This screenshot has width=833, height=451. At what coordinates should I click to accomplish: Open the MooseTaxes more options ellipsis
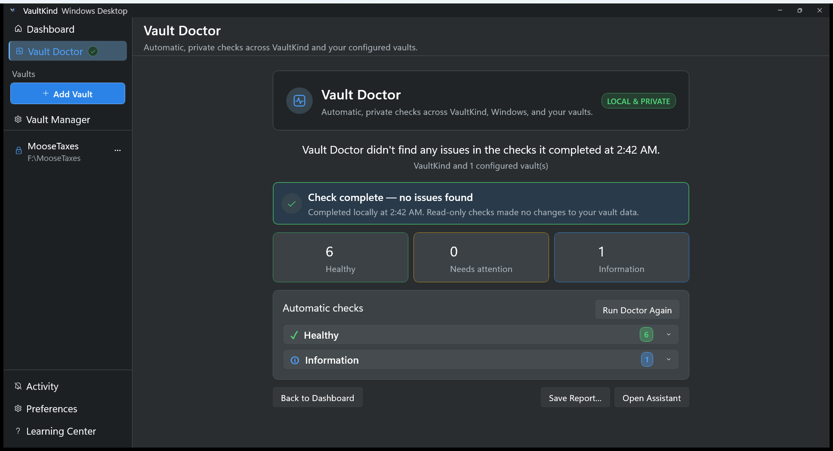pos(117,150)
